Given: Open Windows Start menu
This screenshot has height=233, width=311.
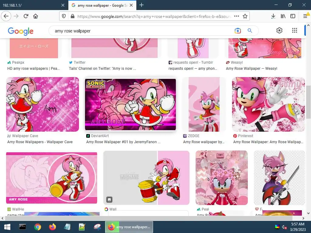Looking at the screenshot, I should click(7, 227).
